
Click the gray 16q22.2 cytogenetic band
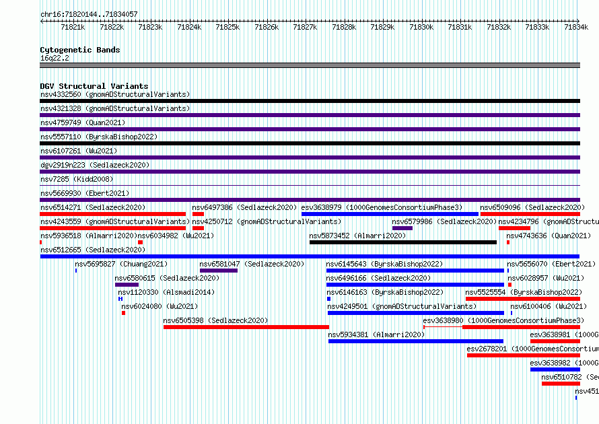310,65
